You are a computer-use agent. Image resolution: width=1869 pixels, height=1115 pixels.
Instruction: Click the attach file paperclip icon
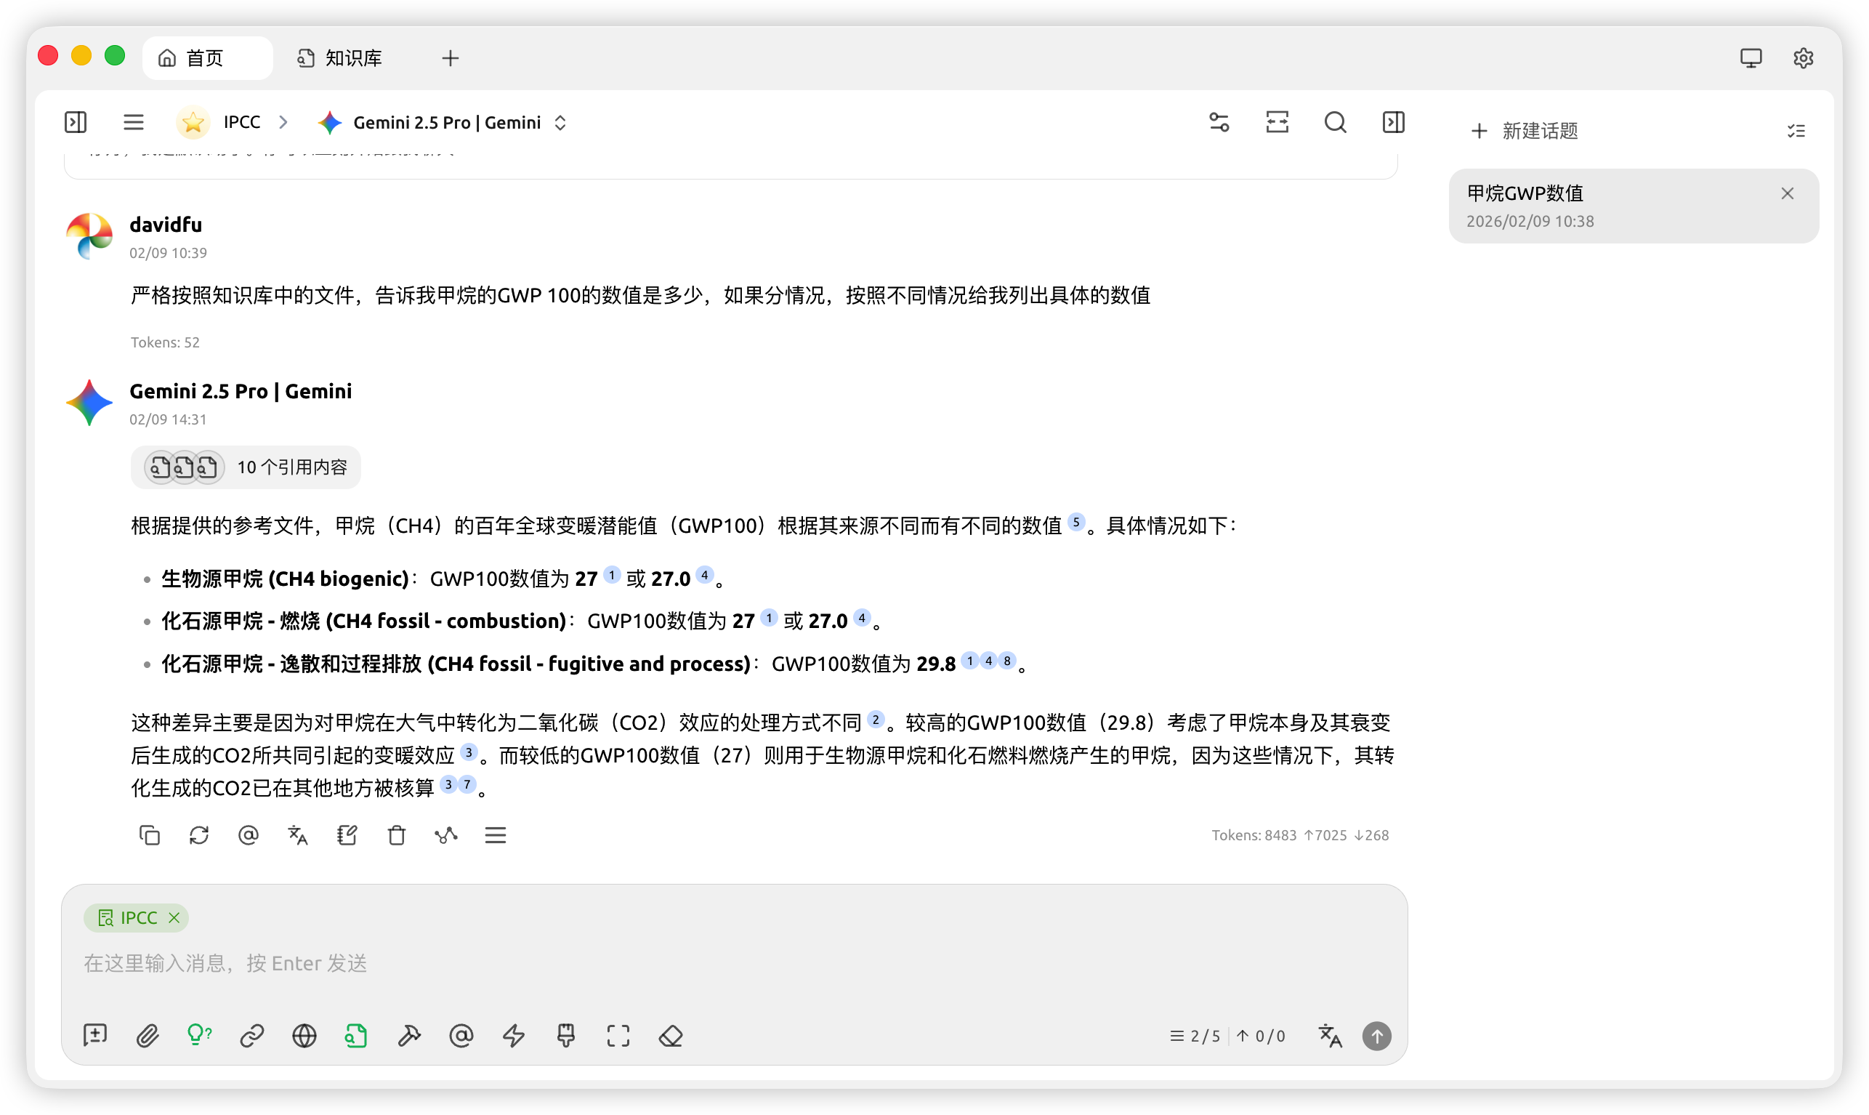click(x=148, y=1036)
